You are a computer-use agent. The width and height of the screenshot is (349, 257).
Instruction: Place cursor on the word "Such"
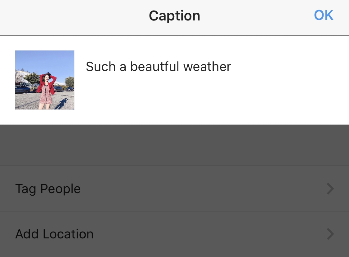coord(101,67)
